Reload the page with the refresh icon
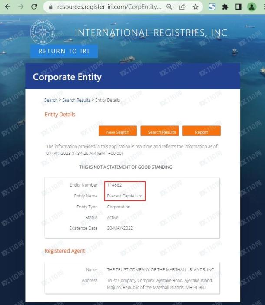 pos(34,7)
